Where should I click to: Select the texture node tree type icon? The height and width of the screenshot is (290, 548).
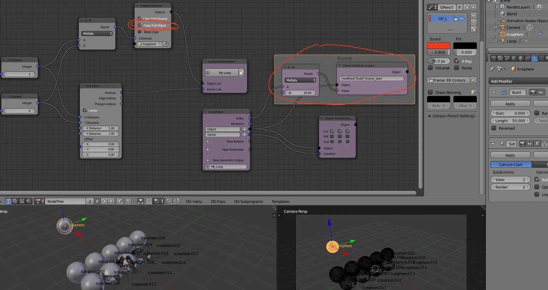22,201
